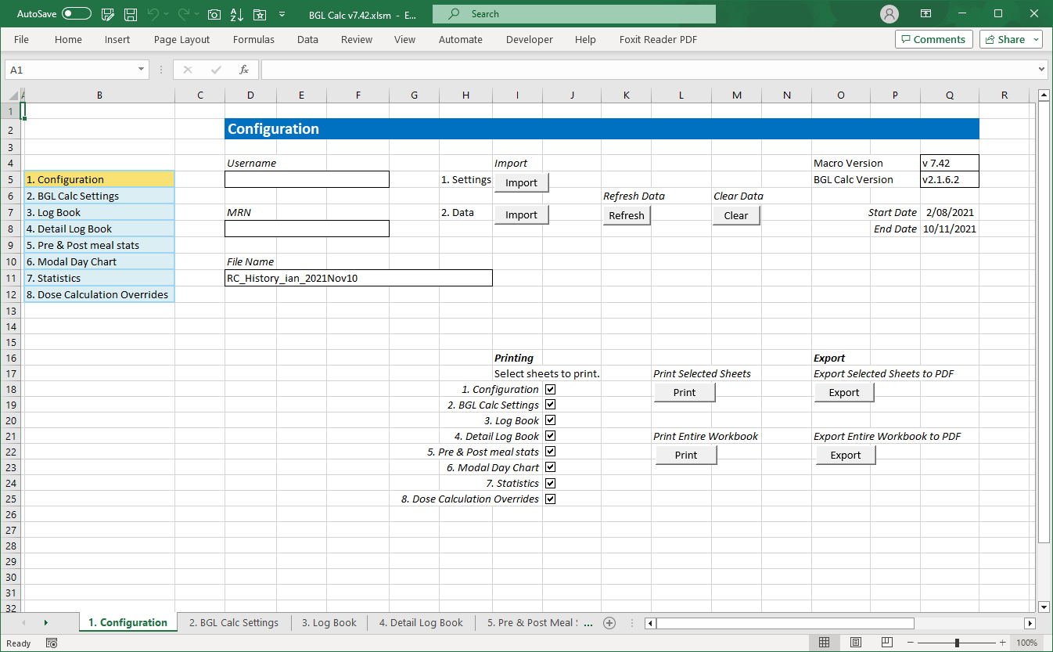Uncheck the 3. Log Book print checkbox

click(550, 420)
